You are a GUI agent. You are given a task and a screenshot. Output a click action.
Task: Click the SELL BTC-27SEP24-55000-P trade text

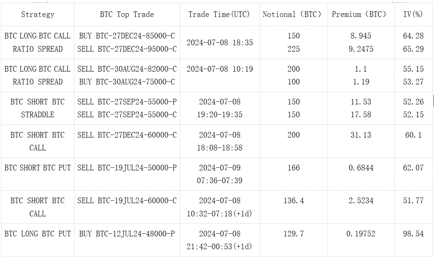[127, 102]
